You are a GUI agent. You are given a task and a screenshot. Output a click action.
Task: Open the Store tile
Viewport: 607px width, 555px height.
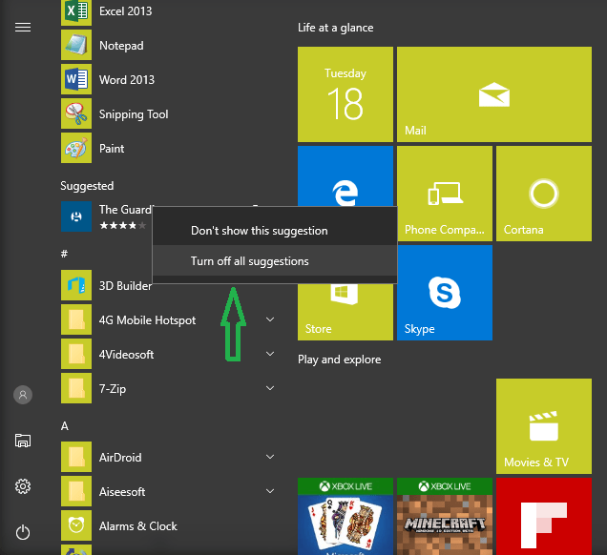[345, 312]
